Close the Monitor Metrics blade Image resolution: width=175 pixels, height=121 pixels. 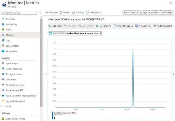171,3
